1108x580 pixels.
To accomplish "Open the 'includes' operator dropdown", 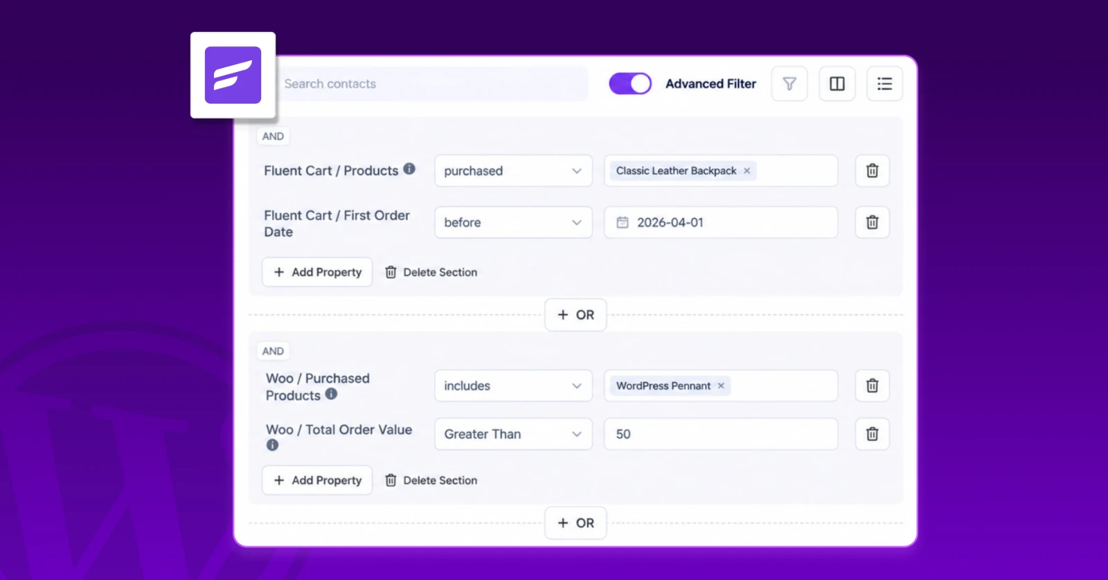I will point(513,386).
